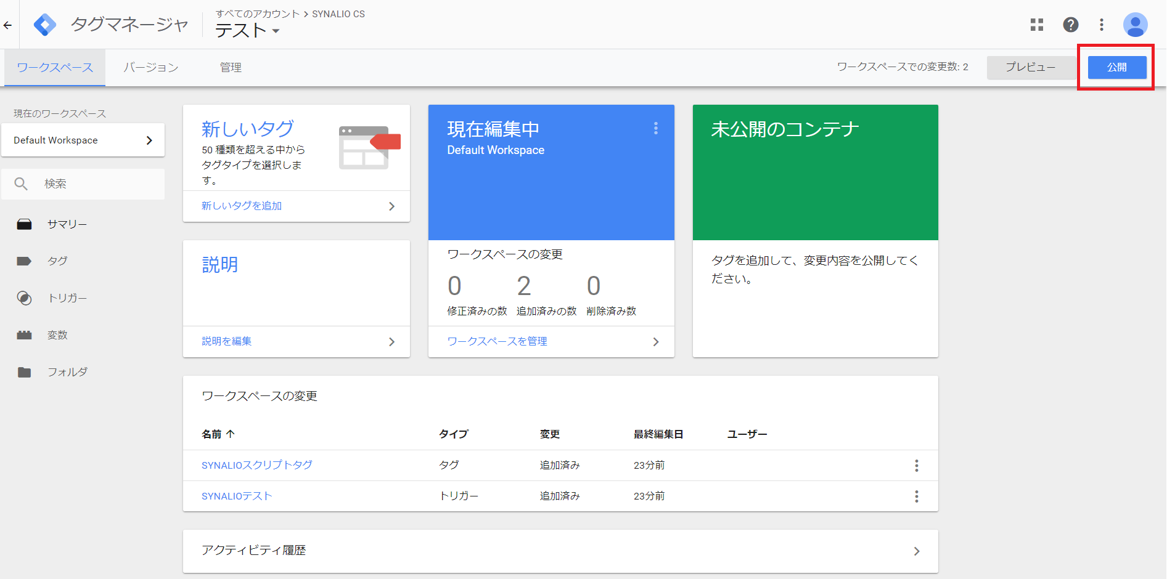Click chevron next to ワークスペースを管理
This screenshot has height=579, width=1167.
point(656,342)
